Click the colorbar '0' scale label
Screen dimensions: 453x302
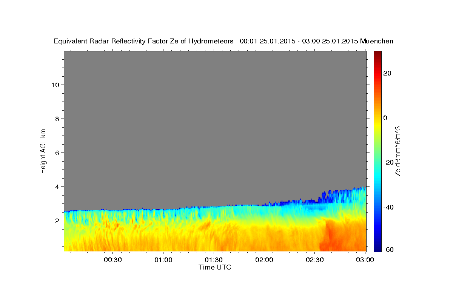click(385, 118)
